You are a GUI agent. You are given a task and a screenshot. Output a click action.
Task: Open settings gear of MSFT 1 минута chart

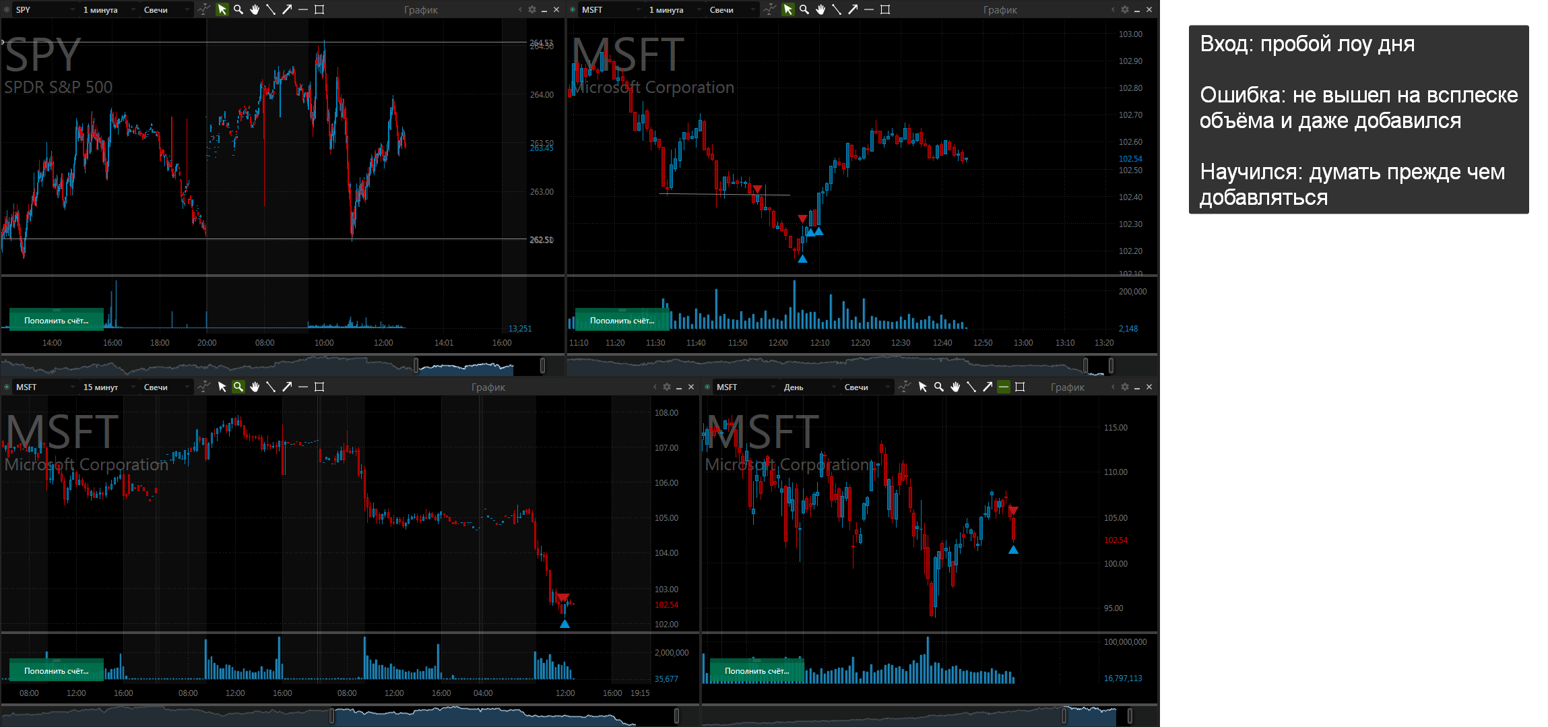point(1125,9)
